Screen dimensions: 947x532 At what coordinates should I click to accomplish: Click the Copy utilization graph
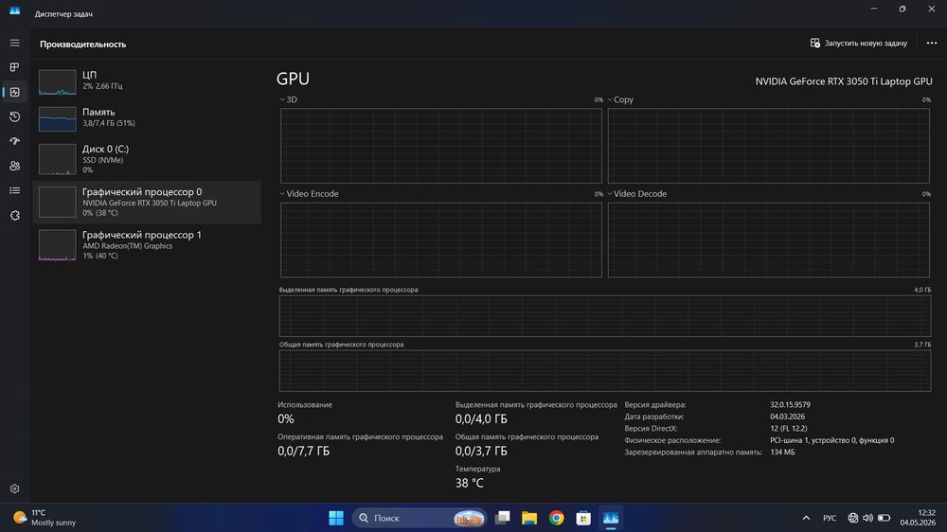[x=768, y=146]
